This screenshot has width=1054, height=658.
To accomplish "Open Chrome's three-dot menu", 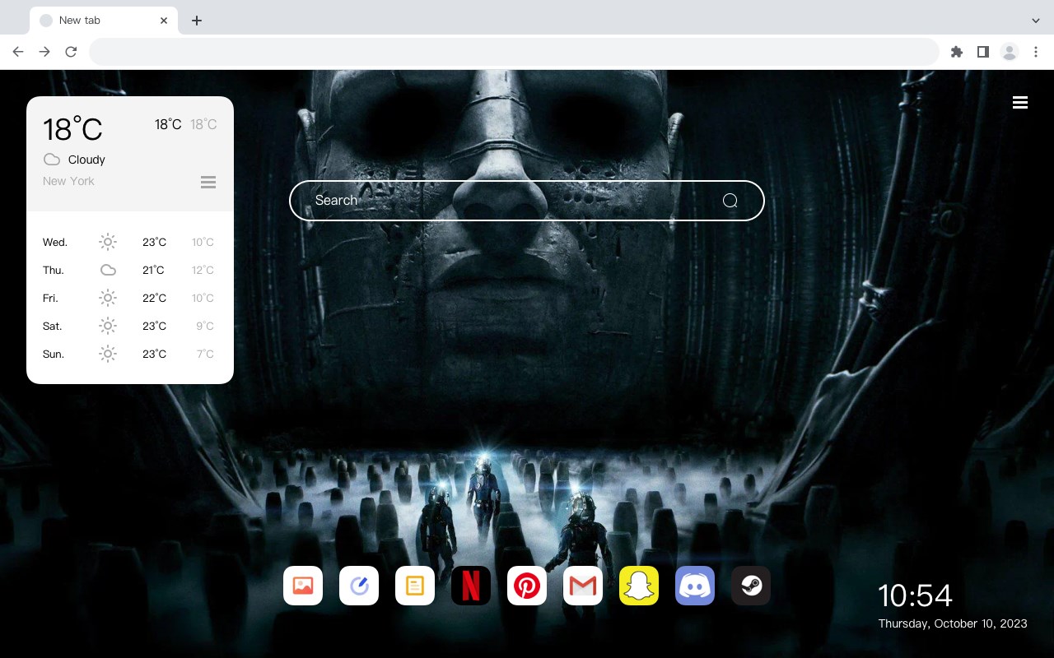I will pyautogui.click(x=1036, y=52).
